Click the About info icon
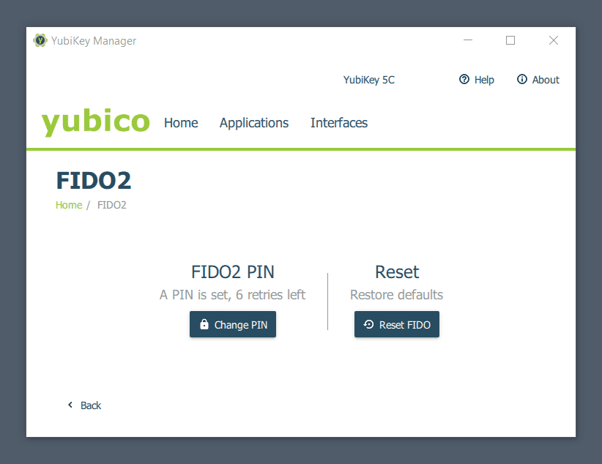 pyautogui.click(x=522, y=79)
